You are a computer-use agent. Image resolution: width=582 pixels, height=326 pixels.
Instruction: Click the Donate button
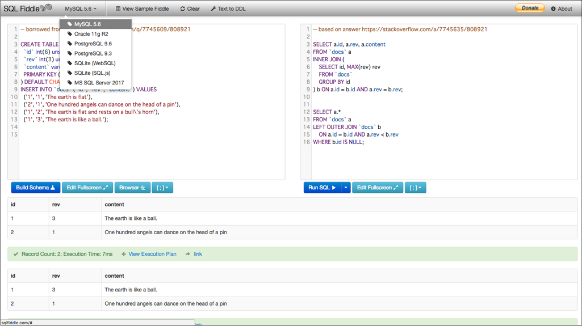click(x=530, y=8)
